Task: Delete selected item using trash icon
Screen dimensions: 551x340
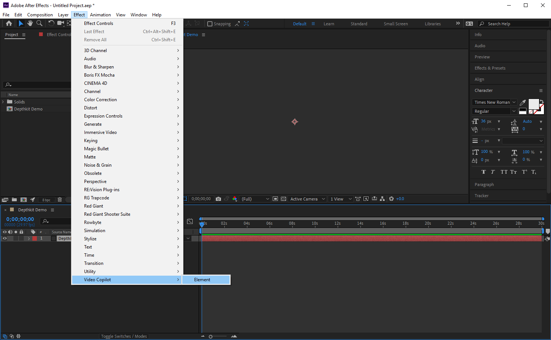Action: coord(60,200)
